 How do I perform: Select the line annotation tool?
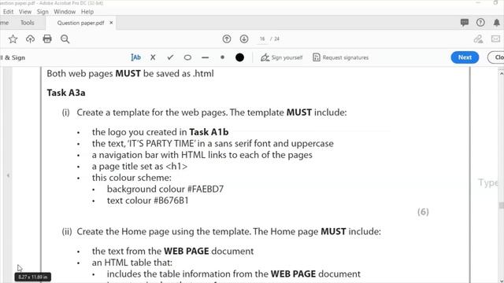[x=205, y=57]
